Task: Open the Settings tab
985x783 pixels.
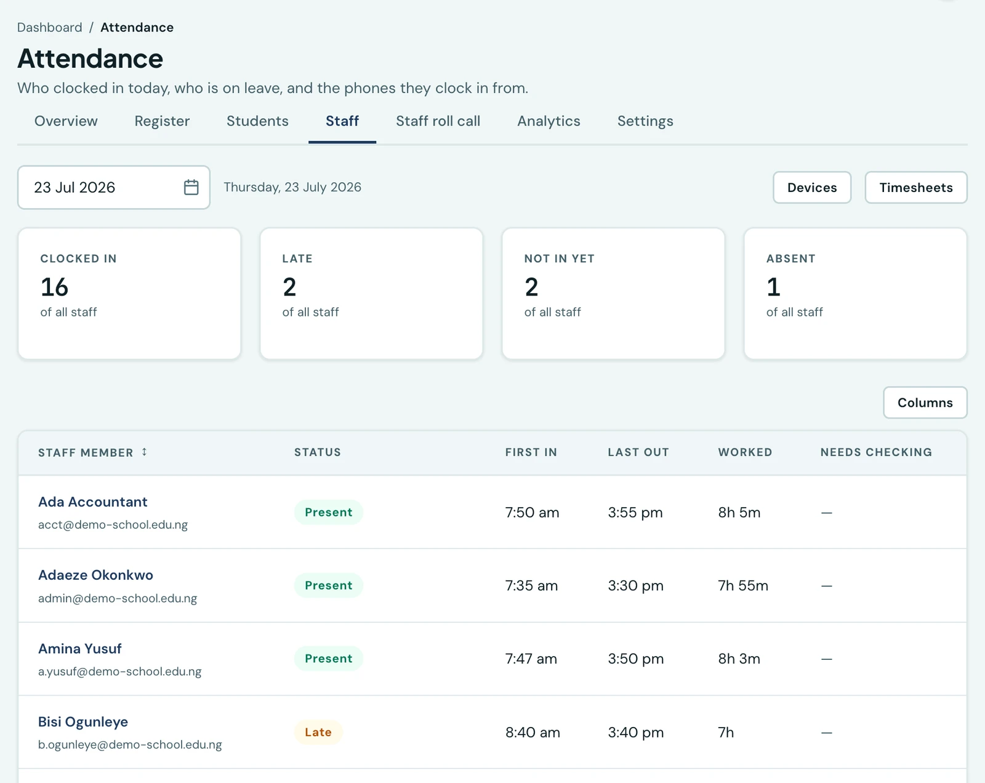Action: click(645, 121)
